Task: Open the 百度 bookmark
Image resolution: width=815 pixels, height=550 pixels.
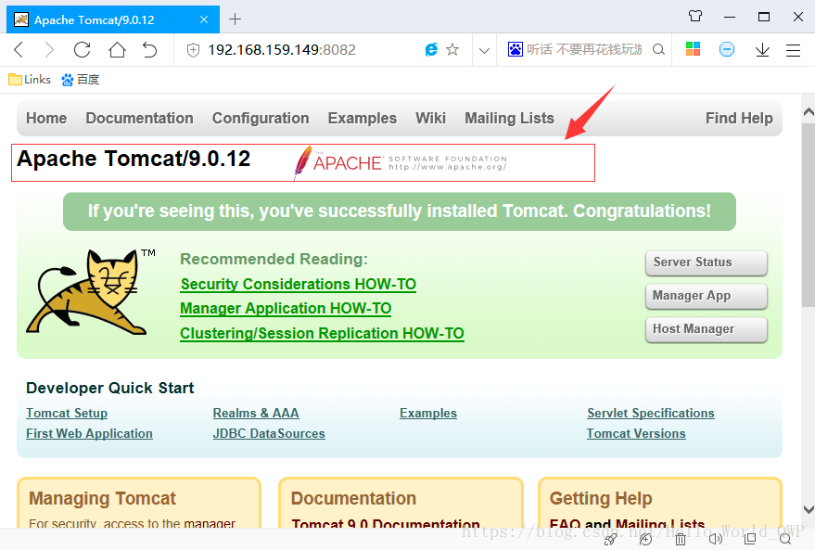Action: pyautogui.click(x=80, y=80)
